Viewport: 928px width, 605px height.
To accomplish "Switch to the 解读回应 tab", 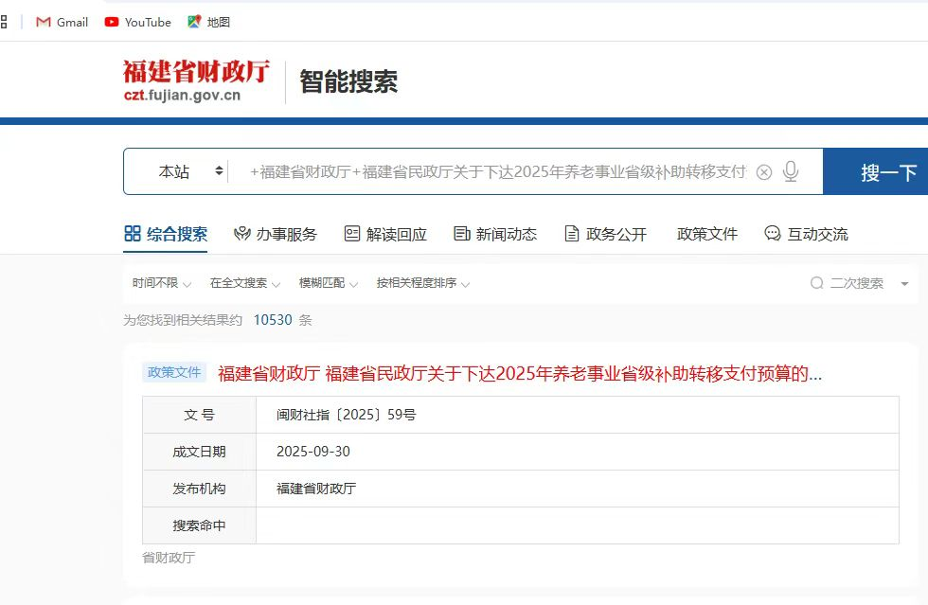I will pos(385,234).
